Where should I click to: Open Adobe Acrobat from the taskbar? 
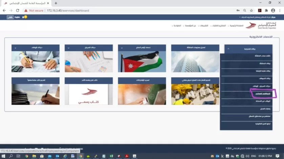(127, 156)
